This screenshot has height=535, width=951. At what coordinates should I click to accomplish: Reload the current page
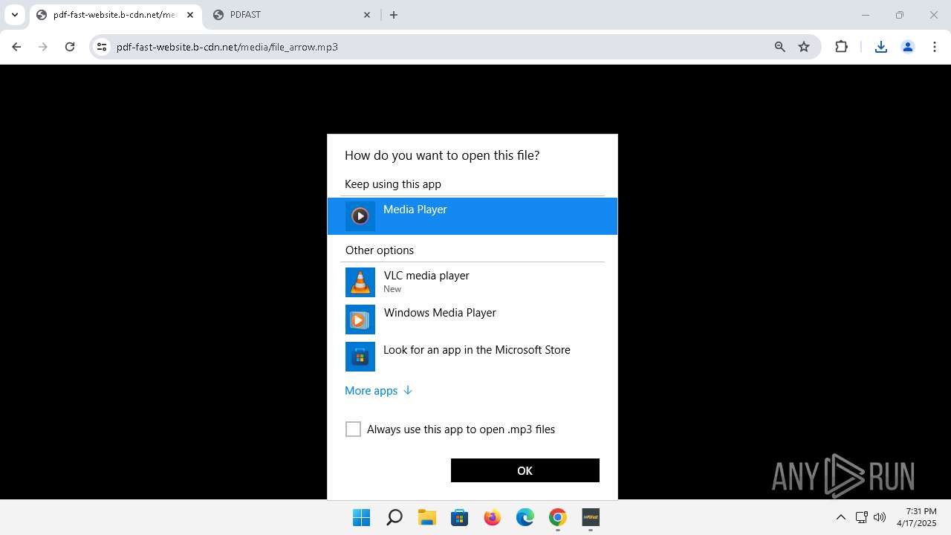pyautogui.click(x=70, y=47)
